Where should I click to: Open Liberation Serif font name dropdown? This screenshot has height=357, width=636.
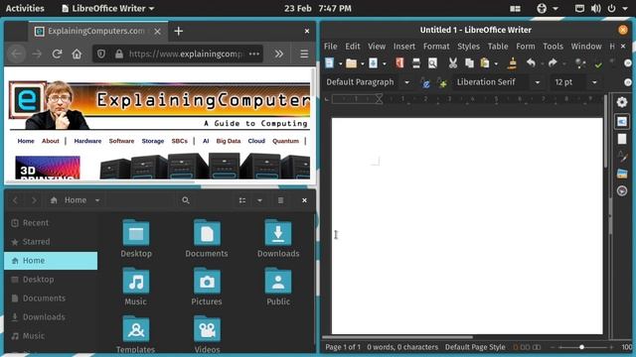coord(538,82)
